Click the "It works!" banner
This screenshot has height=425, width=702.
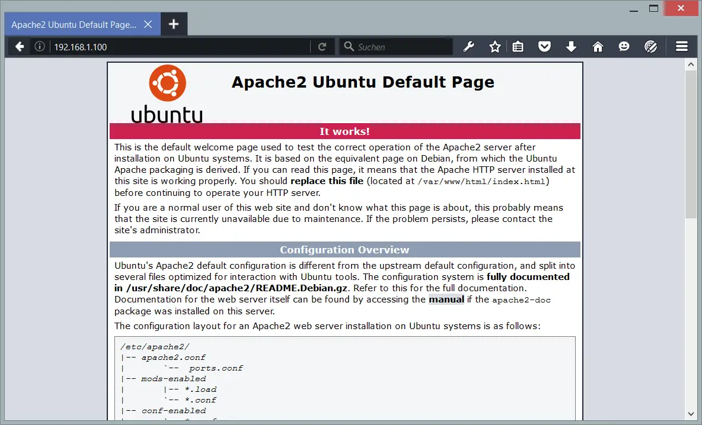344,131
